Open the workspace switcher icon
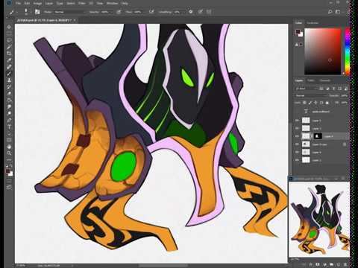358x268 pixels. 338,12
